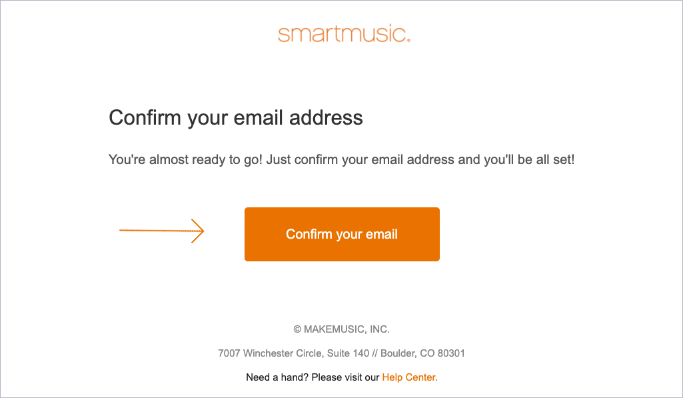The image size is (683, 398).
Task: Click the smartmusic logo at top
Action: [x=344, y=33]
